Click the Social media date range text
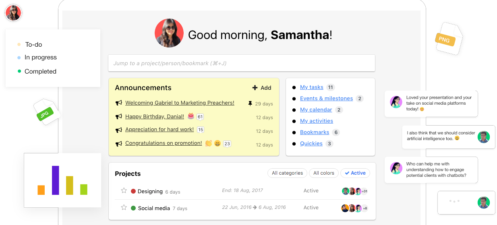Viewport: 497px width, 225px height. point(254,207)
